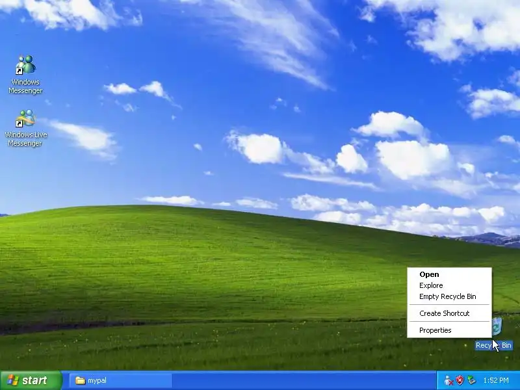Select Create Shortcut from the context menu

pos(449,313)
